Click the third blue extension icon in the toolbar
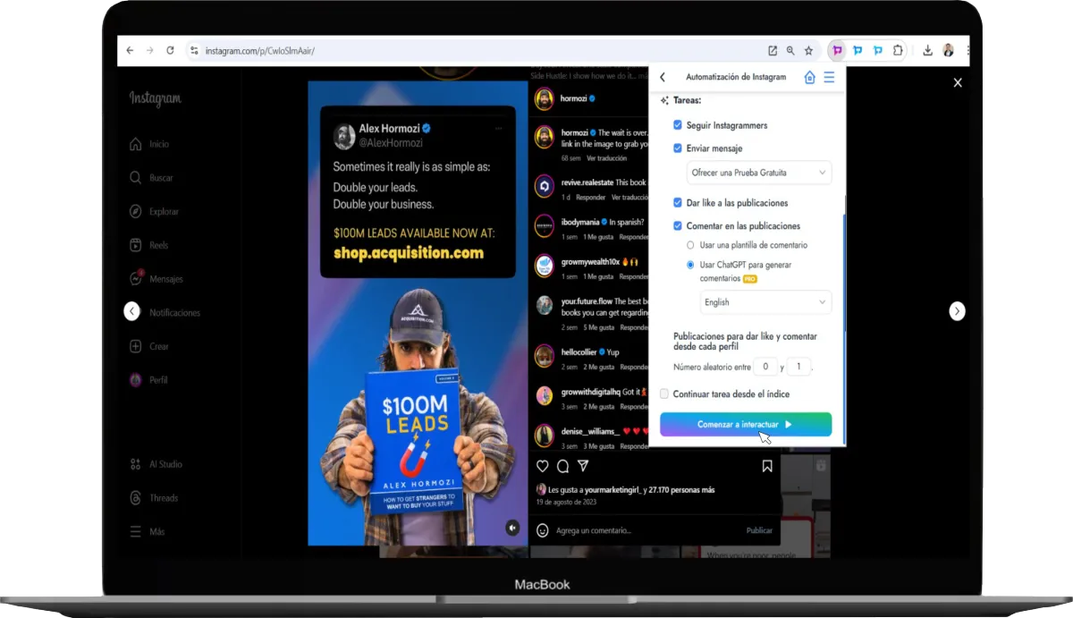The width and height of the screenshot is (1073, 618). pos(878,50)
